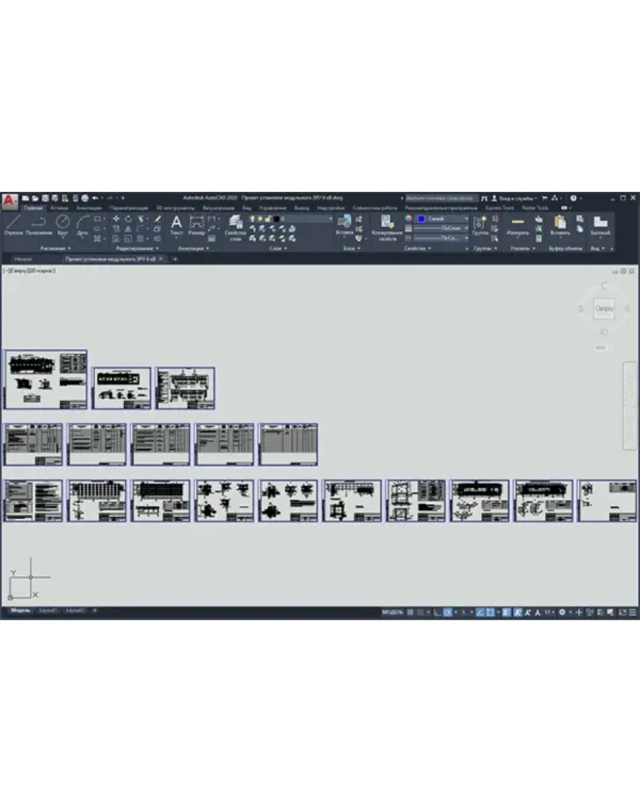The height and width of the screenshot is (812, 640).
Task: Switch to the Layout1 tab
Action: [x=48, y=611]
